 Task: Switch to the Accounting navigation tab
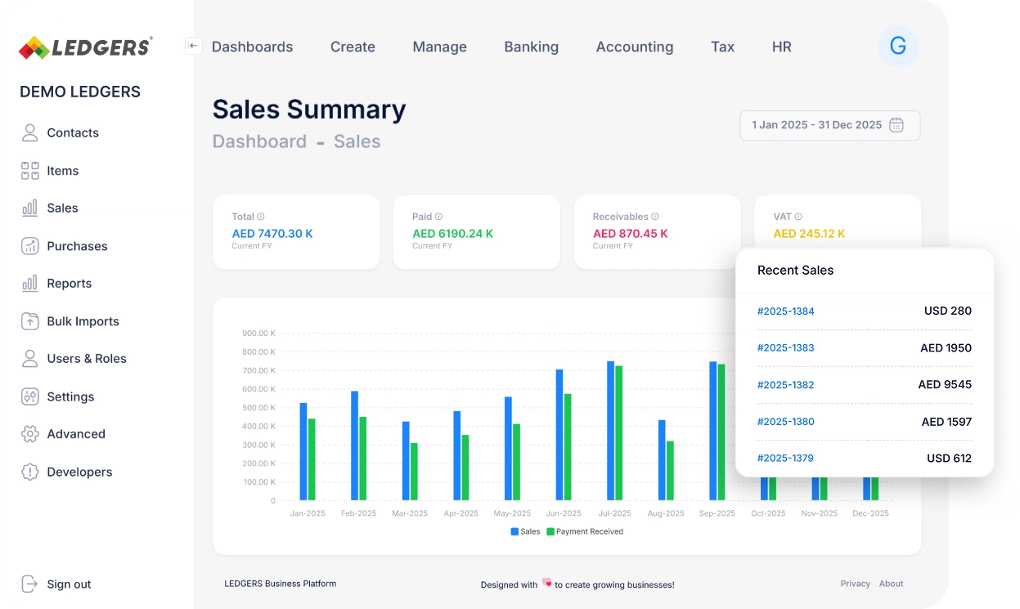click(634, 47)
